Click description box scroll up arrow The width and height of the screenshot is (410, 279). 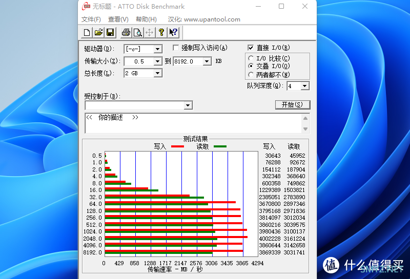click(x=305, y=118)
